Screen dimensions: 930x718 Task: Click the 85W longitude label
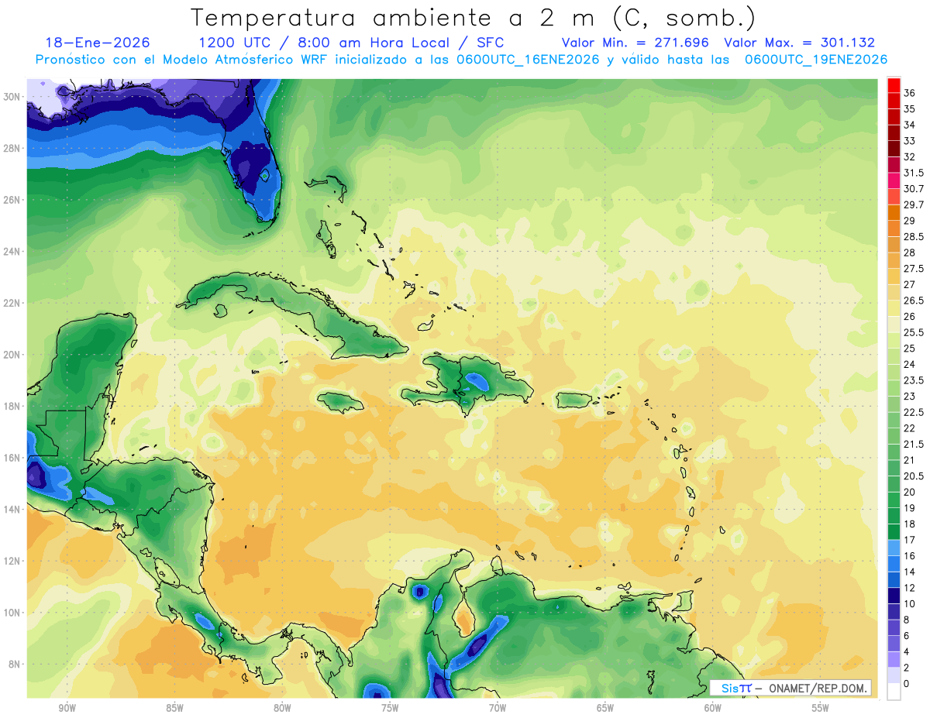click(x=174, y=708)
